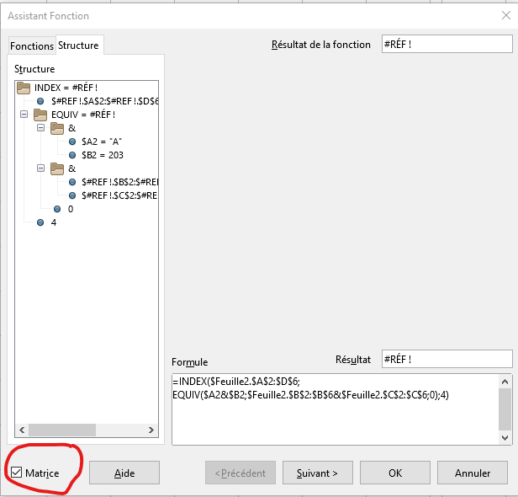Select the bullet for the 0 argument

57,209
